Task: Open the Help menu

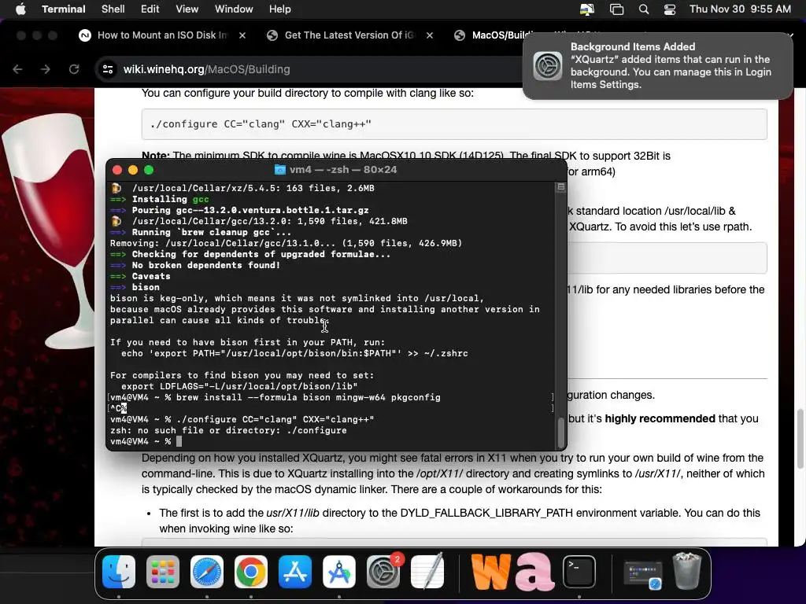Action: click(279, 9)
